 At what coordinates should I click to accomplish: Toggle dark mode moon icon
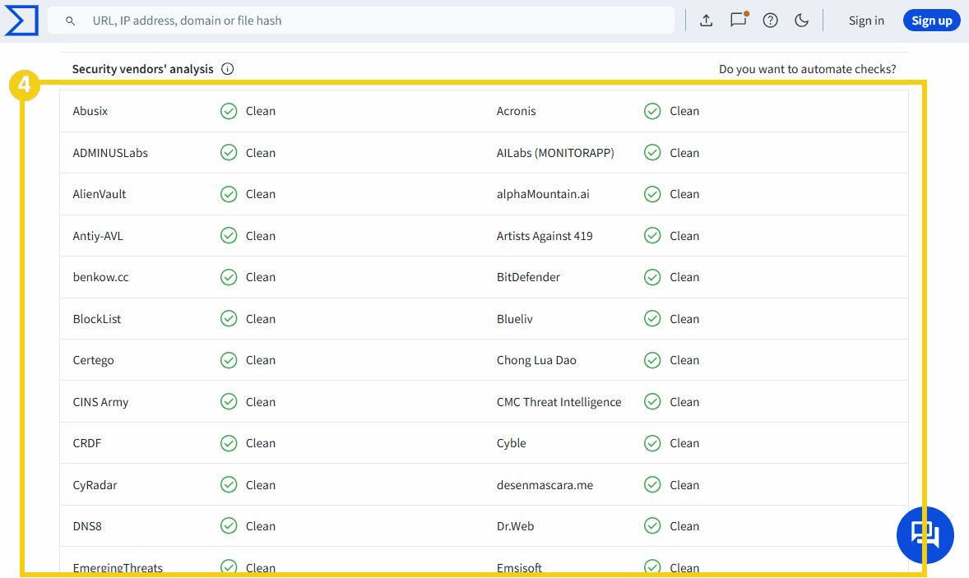(x=801, y=21)
